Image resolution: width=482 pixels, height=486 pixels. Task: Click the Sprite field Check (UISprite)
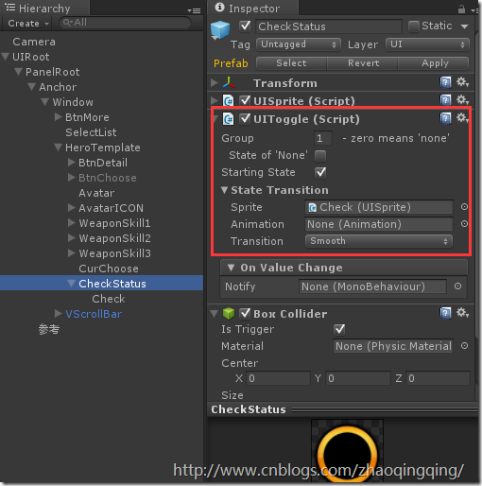[x=379, y=207]
